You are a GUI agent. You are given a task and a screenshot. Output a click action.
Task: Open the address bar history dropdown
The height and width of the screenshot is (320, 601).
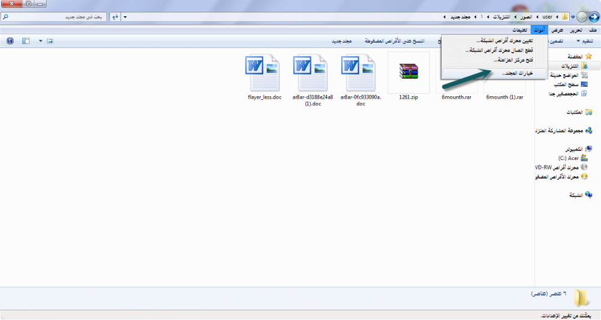point(124,17)
